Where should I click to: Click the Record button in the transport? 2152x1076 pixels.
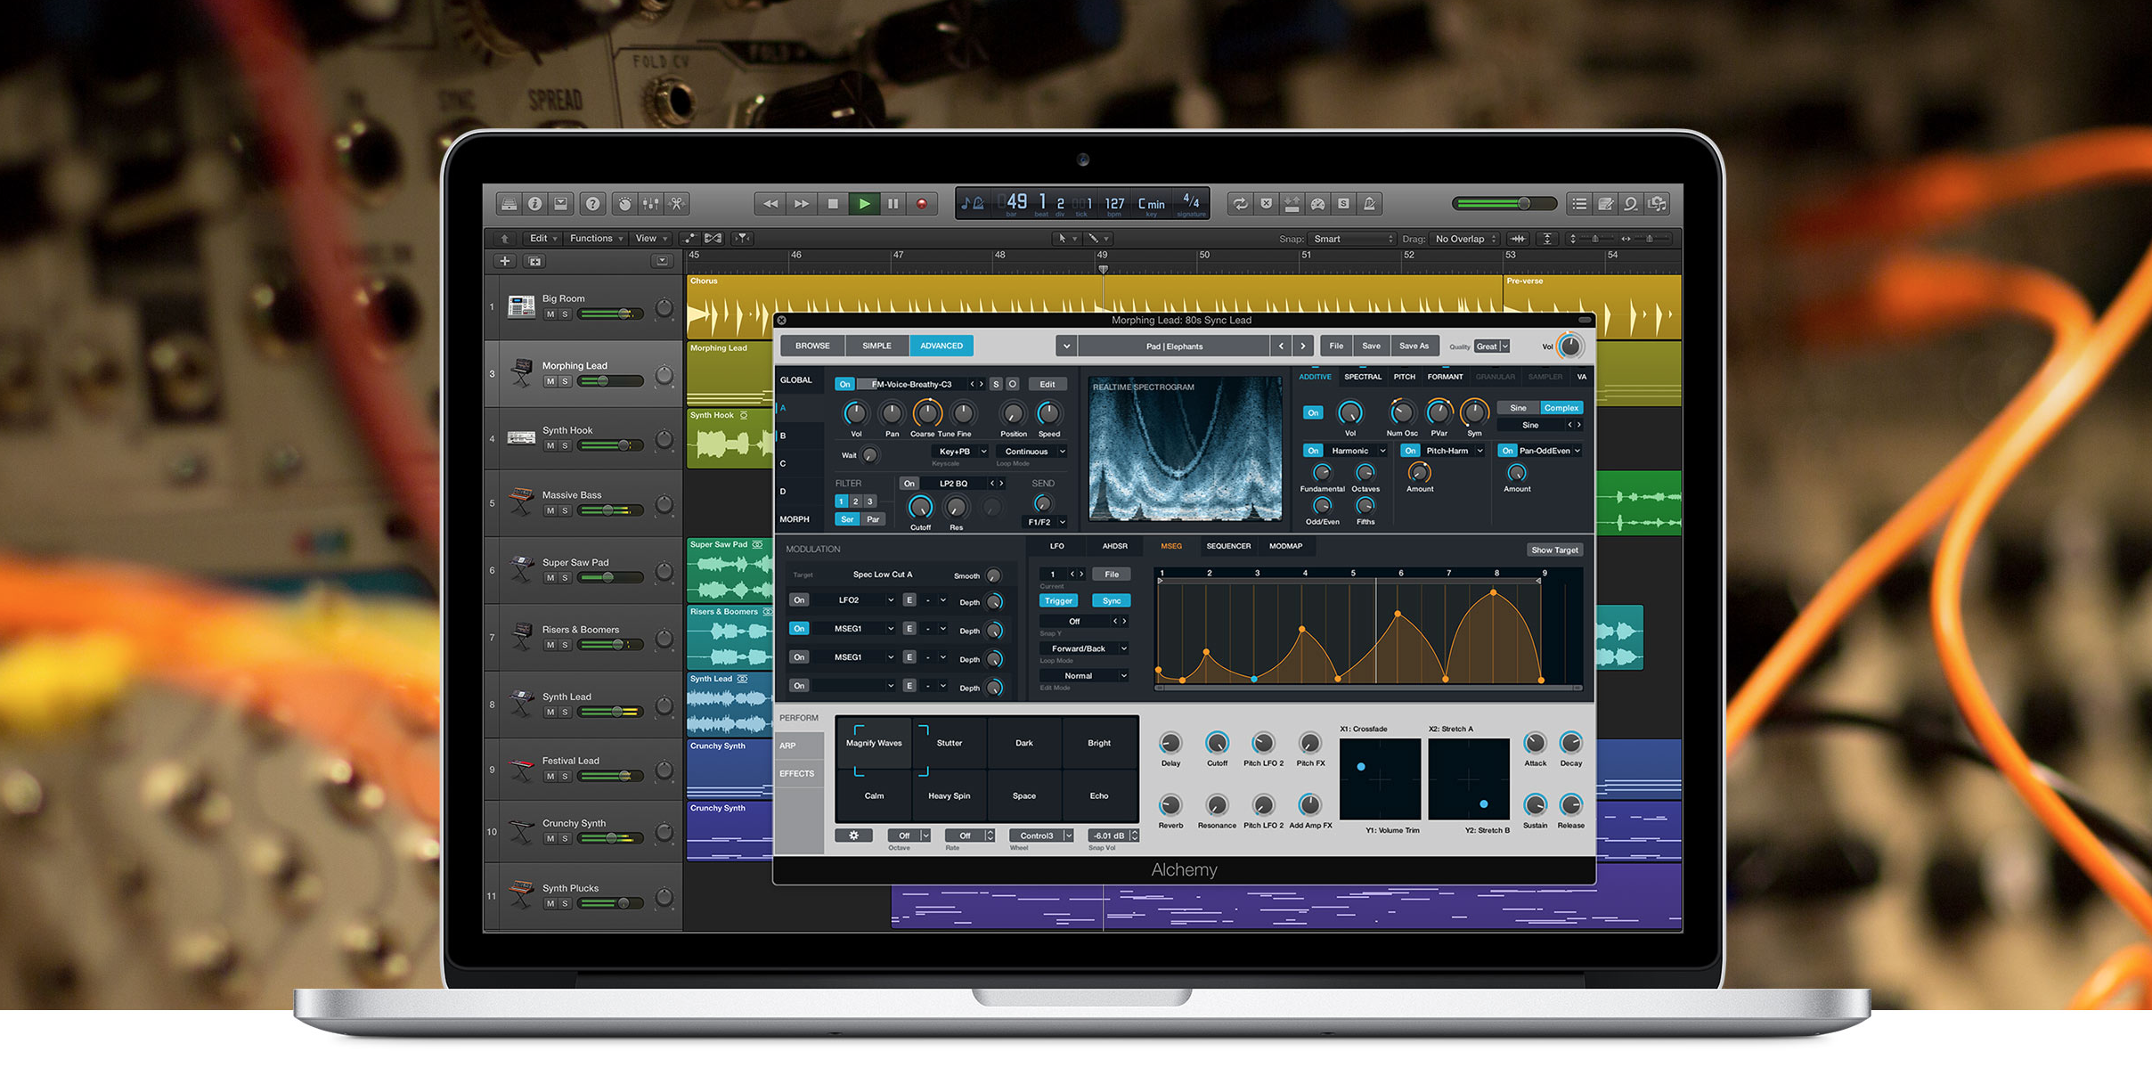[x=920, y=203]
